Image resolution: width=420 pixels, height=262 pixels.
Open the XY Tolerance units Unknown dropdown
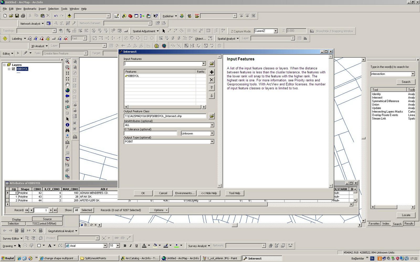tap(212, 133)
